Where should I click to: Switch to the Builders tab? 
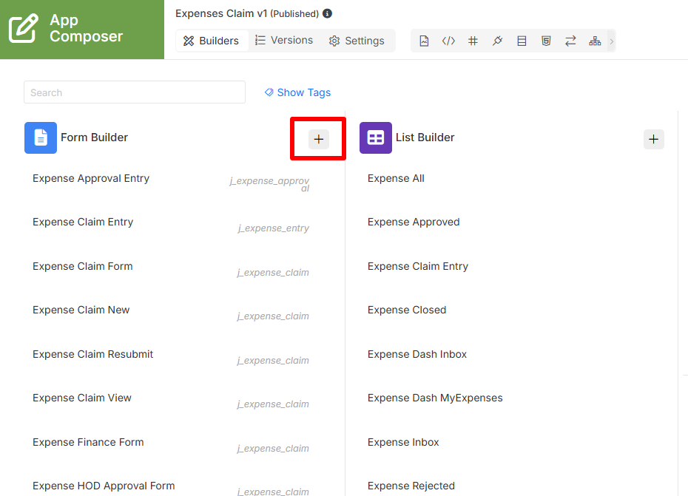coord(211,41)
